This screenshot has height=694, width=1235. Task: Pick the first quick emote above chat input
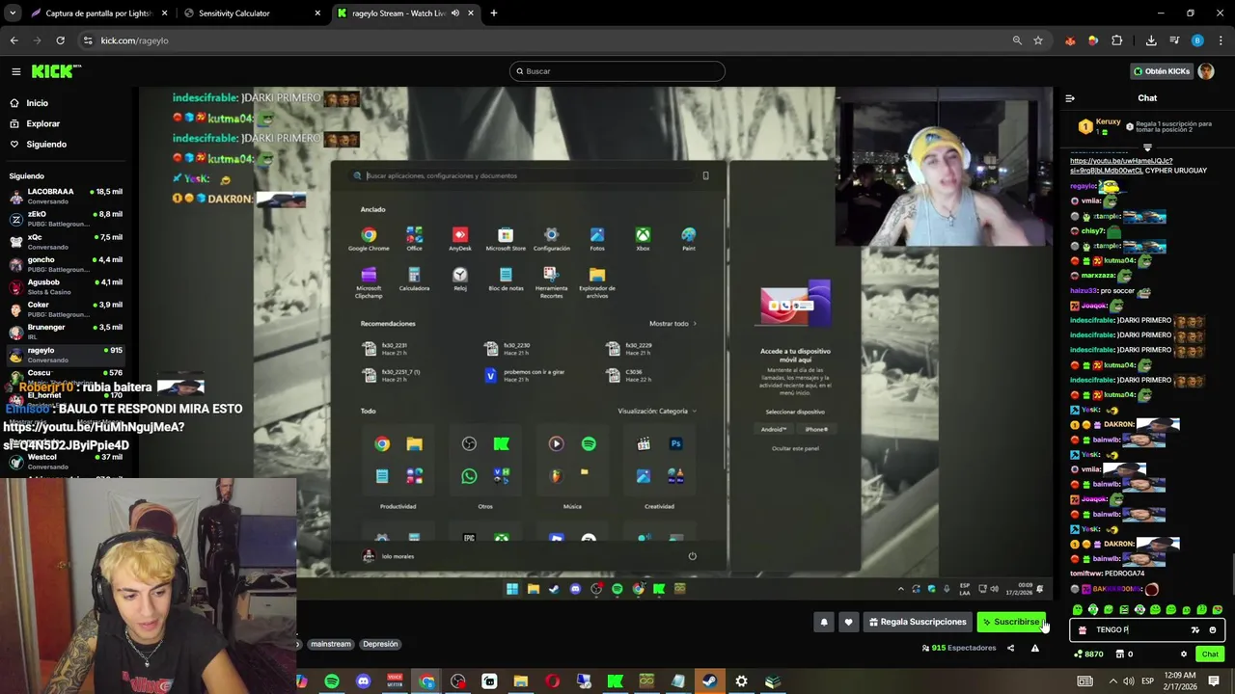click(x=1078, y=610)
